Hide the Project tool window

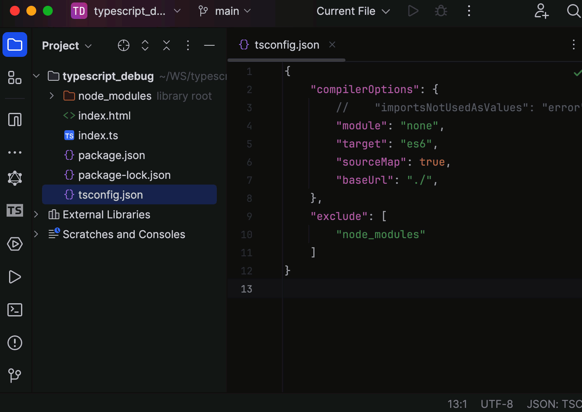click(x=209, y=45)
